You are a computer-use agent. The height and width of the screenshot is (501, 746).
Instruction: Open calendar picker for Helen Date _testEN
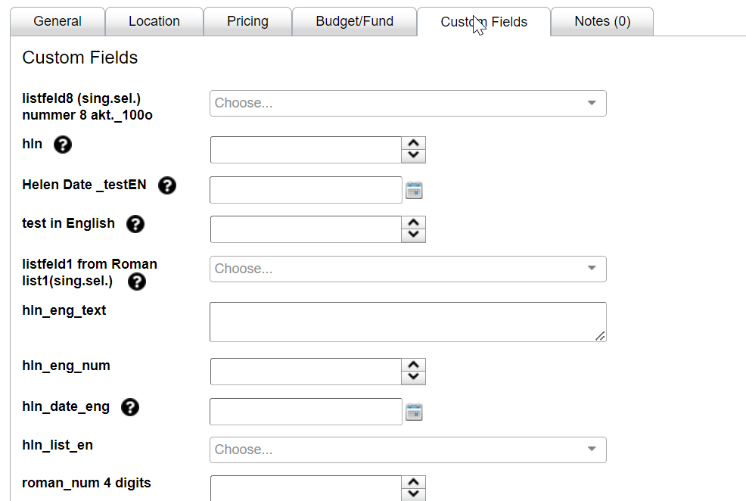(x=414, y=190)
